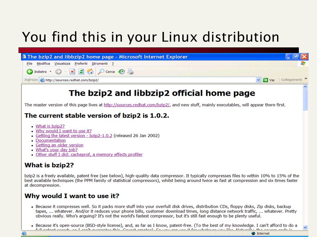Refresh the page with green arrows icon
This screenshot has height=237, width=317.
(81, 71)
